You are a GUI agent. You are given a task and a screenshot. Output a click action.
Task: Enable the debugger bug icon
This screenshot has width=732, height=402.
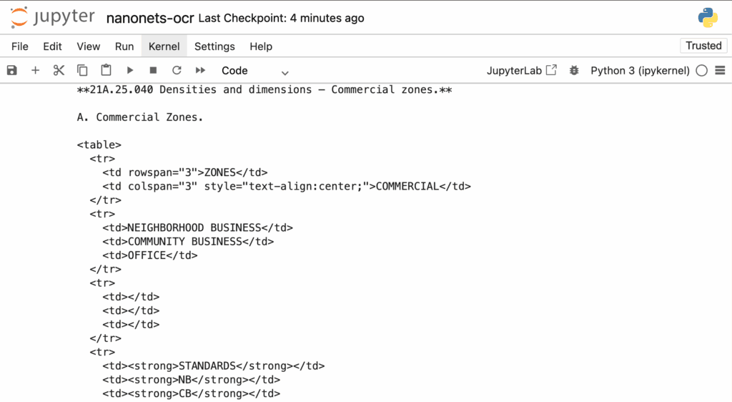574,71
